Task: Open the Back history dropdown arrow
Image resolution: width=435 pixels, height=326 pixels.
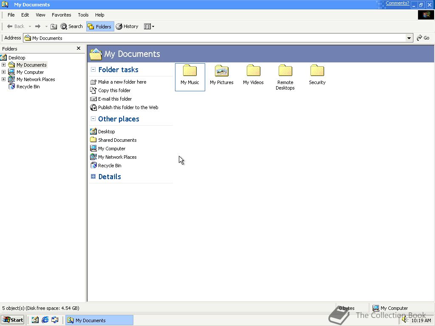Action: 30,26
